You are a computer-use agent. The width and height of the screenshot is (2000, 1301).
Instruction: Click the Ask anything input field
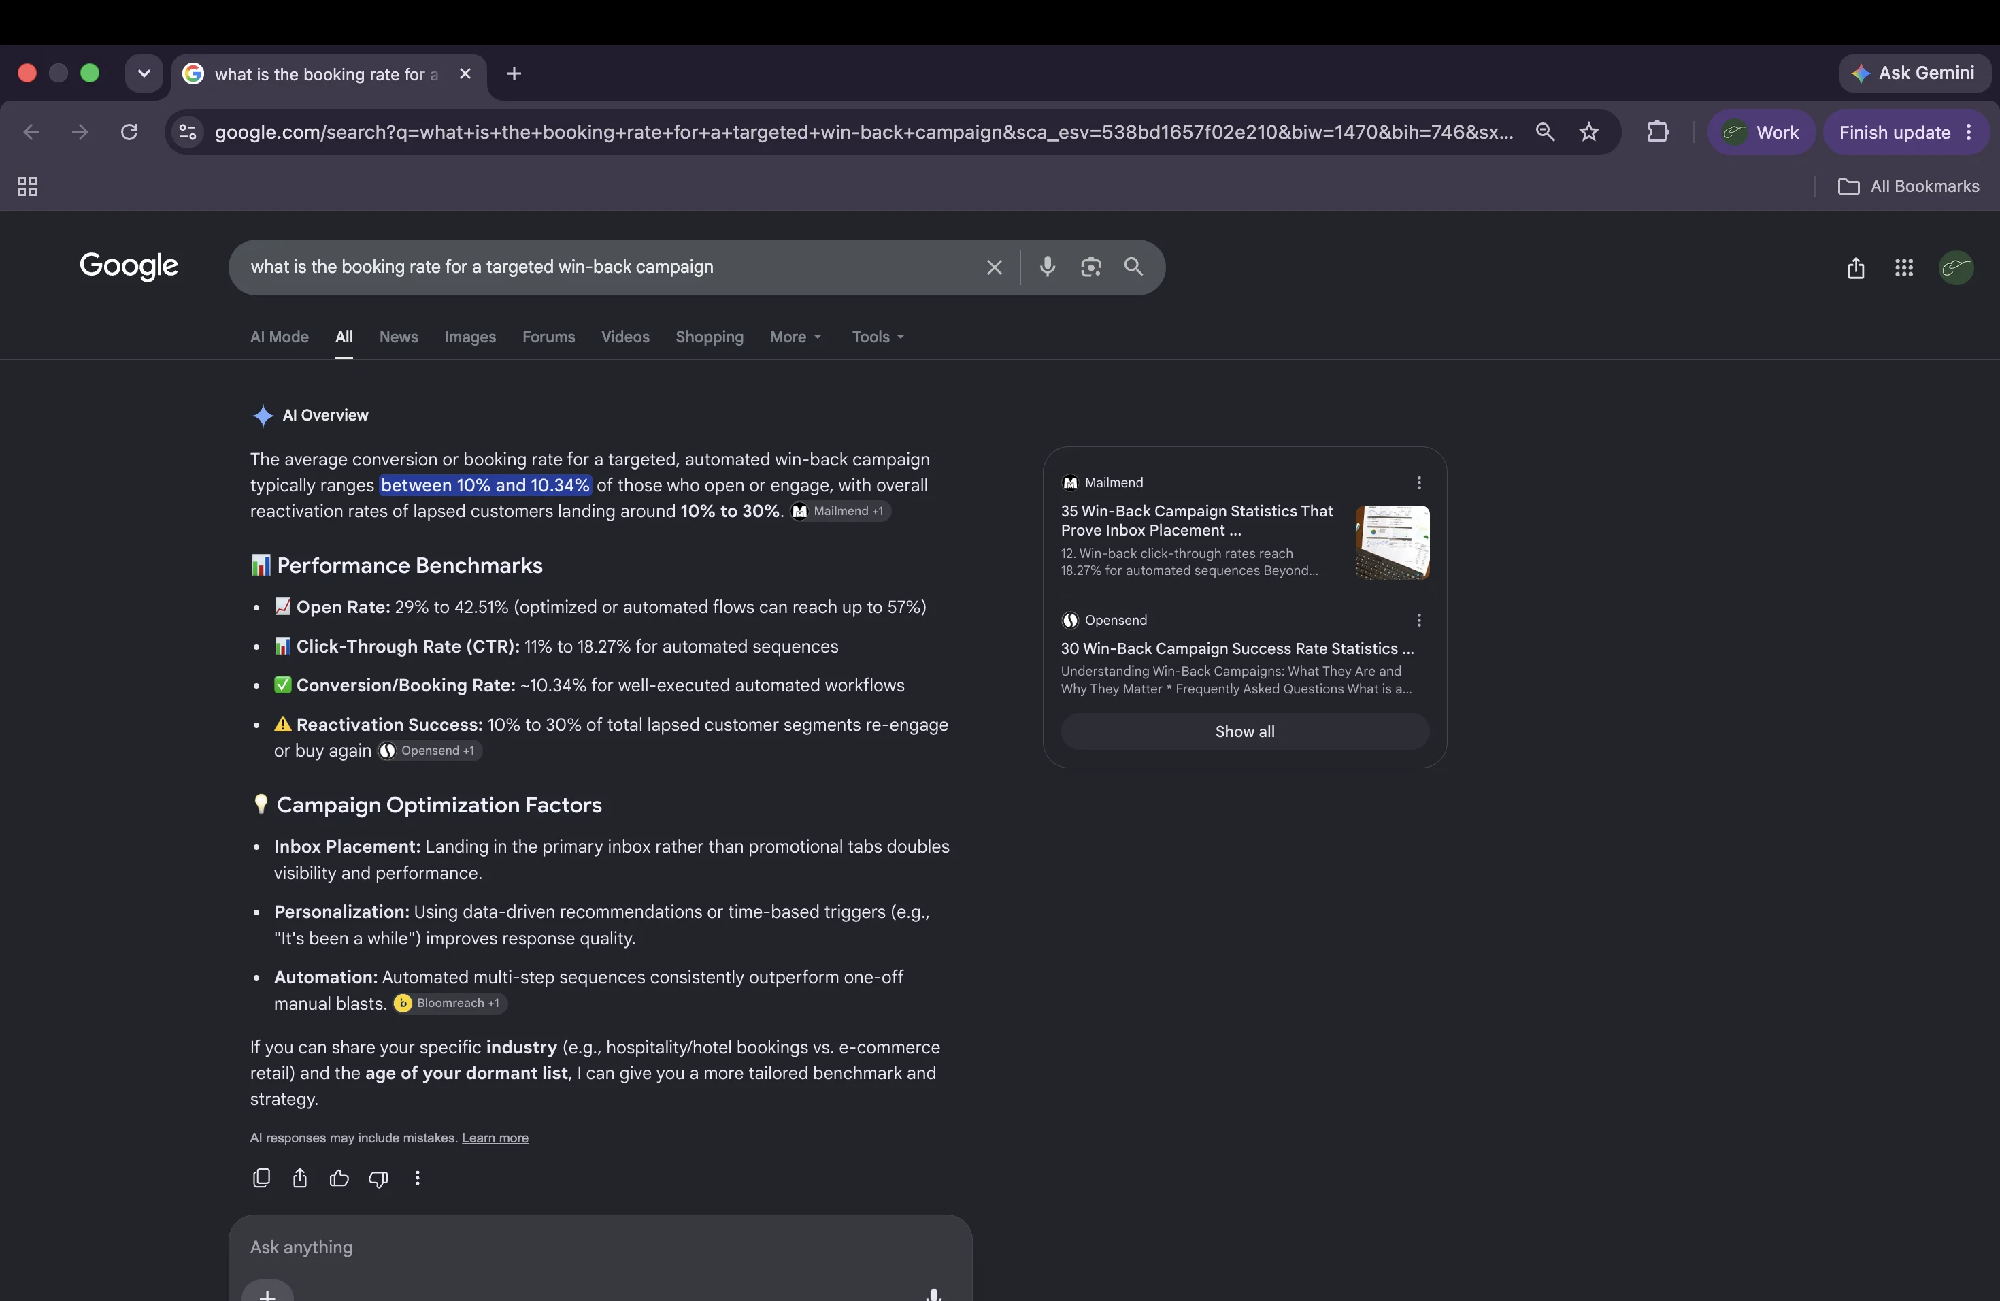pos(600,1247)
